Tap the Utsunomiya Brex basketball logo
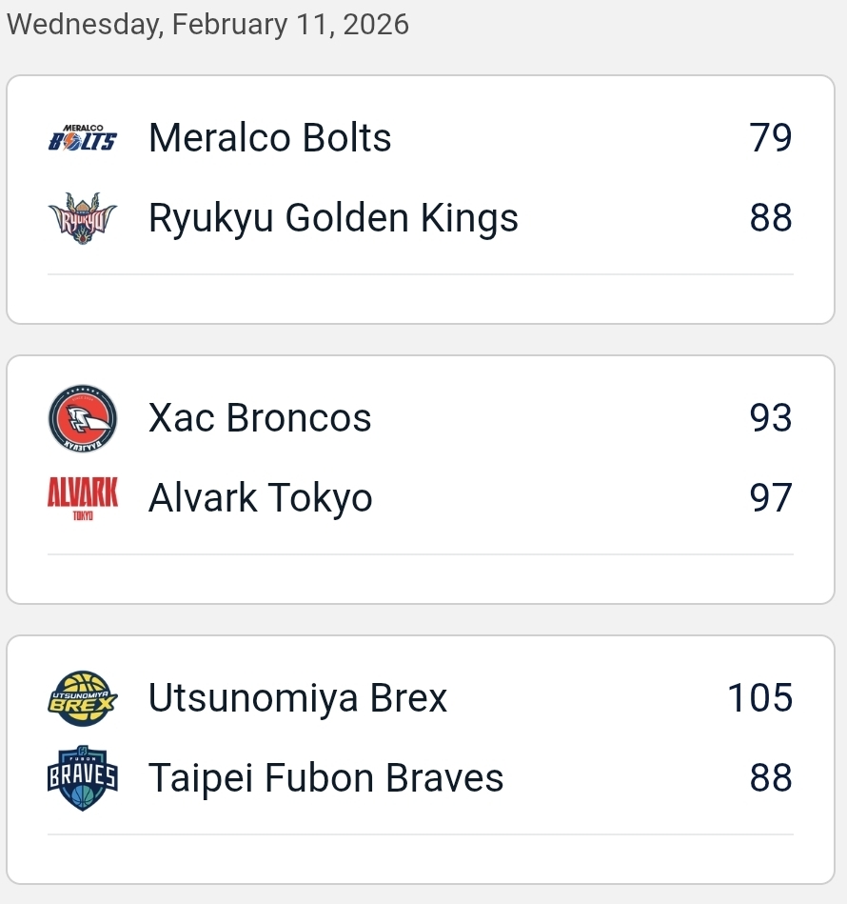847x904 pixels. click(x=83, y=698)
